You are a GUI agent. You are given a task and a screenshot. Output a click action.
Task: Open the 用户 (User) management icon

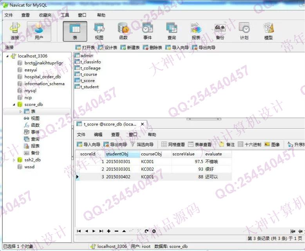pos(39,31)
